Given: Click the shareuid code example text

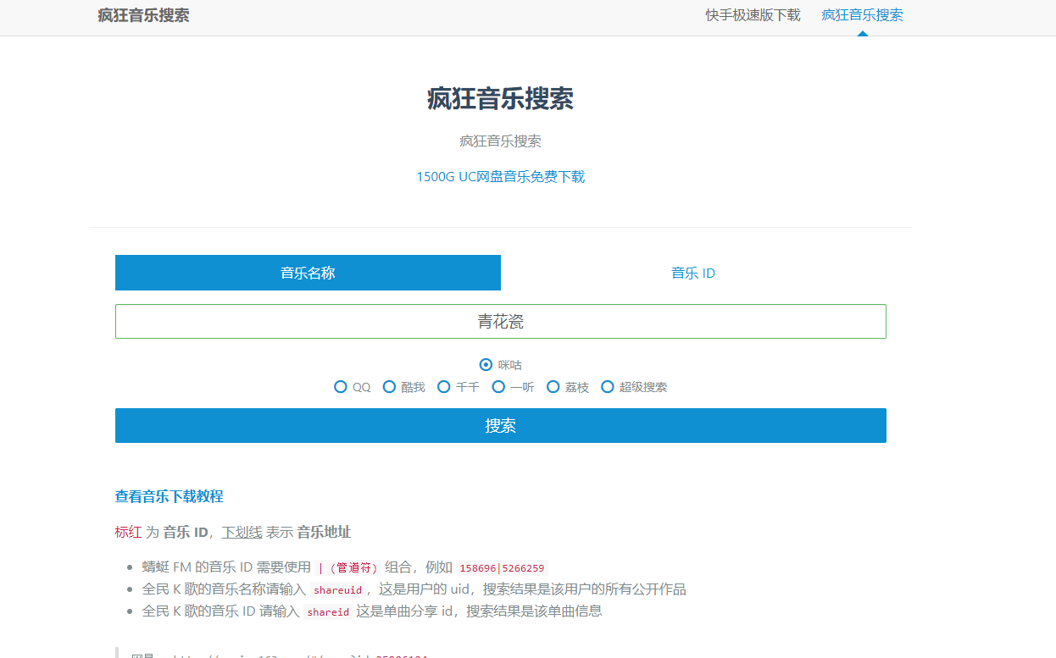Looking at the screenshot, I should tap(338, 589).
